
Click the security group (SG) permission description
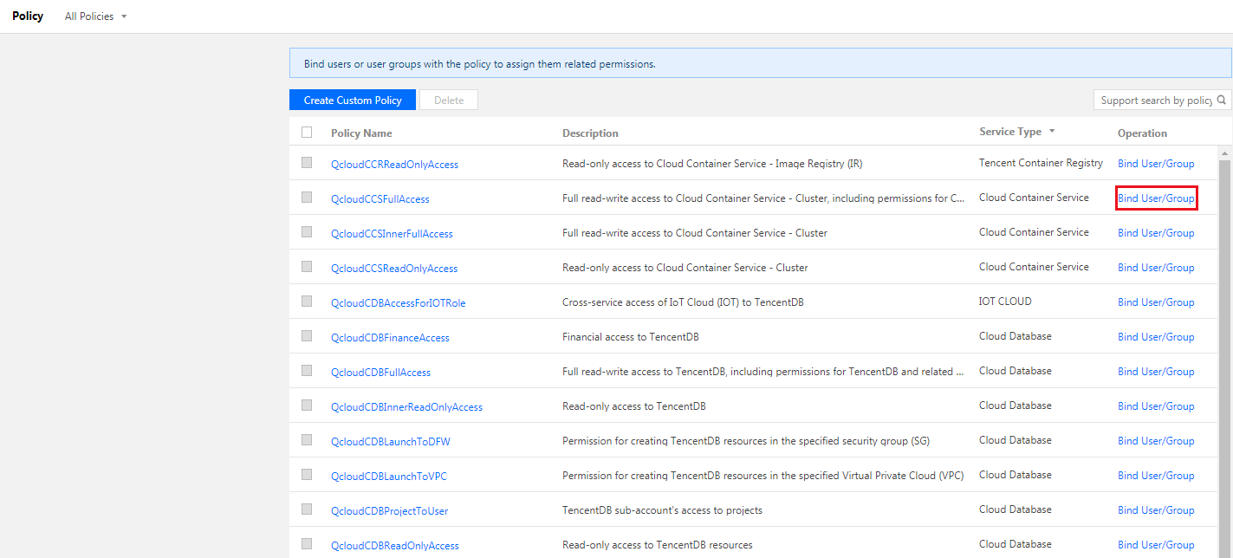(746, 441)
